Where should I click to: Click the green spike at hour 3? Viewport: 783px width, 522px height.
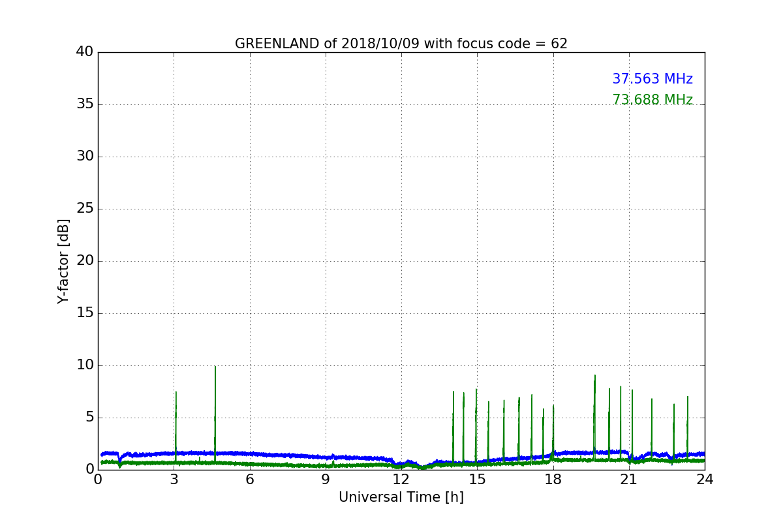[176, 427]
